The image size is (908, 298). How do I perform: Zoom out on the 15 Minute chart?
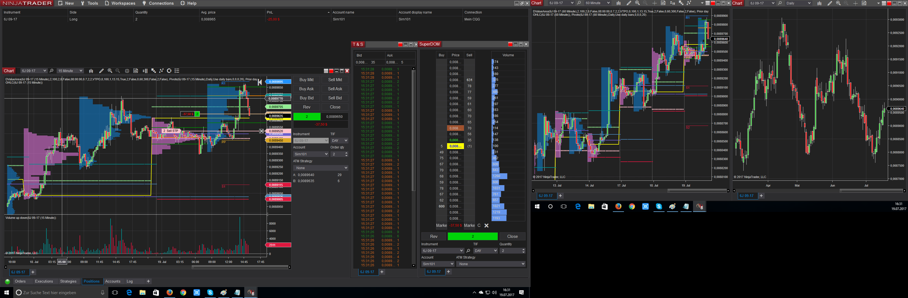118,71
